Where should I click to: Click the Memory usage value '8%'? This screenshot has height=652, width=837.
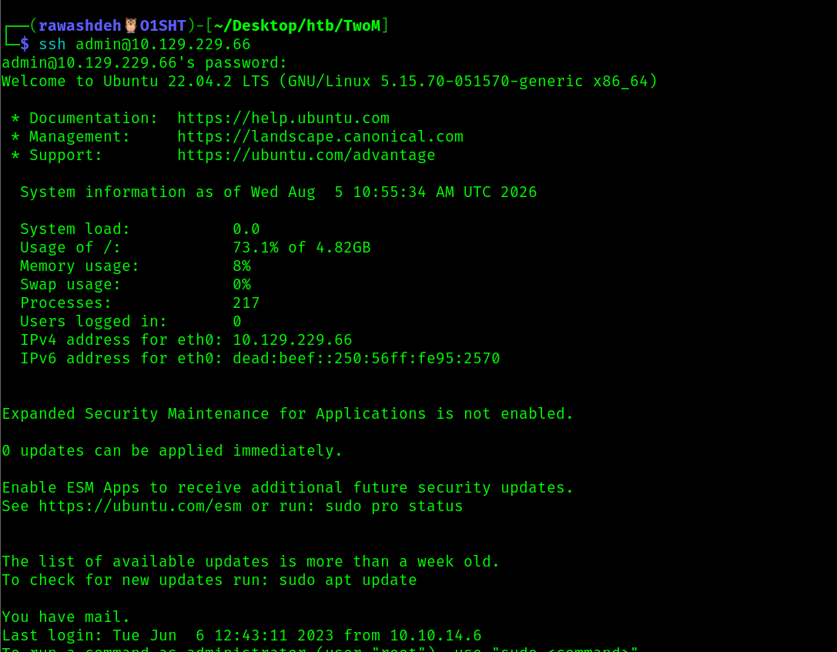[242, 266]
